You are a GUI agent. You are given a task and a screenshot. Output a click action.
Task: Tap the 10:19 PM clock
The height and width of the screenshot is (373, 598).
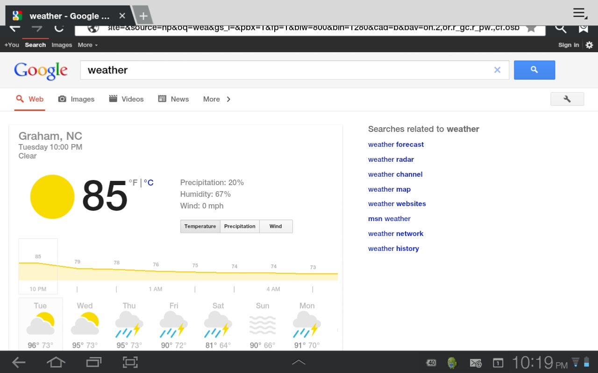[540, 362]
